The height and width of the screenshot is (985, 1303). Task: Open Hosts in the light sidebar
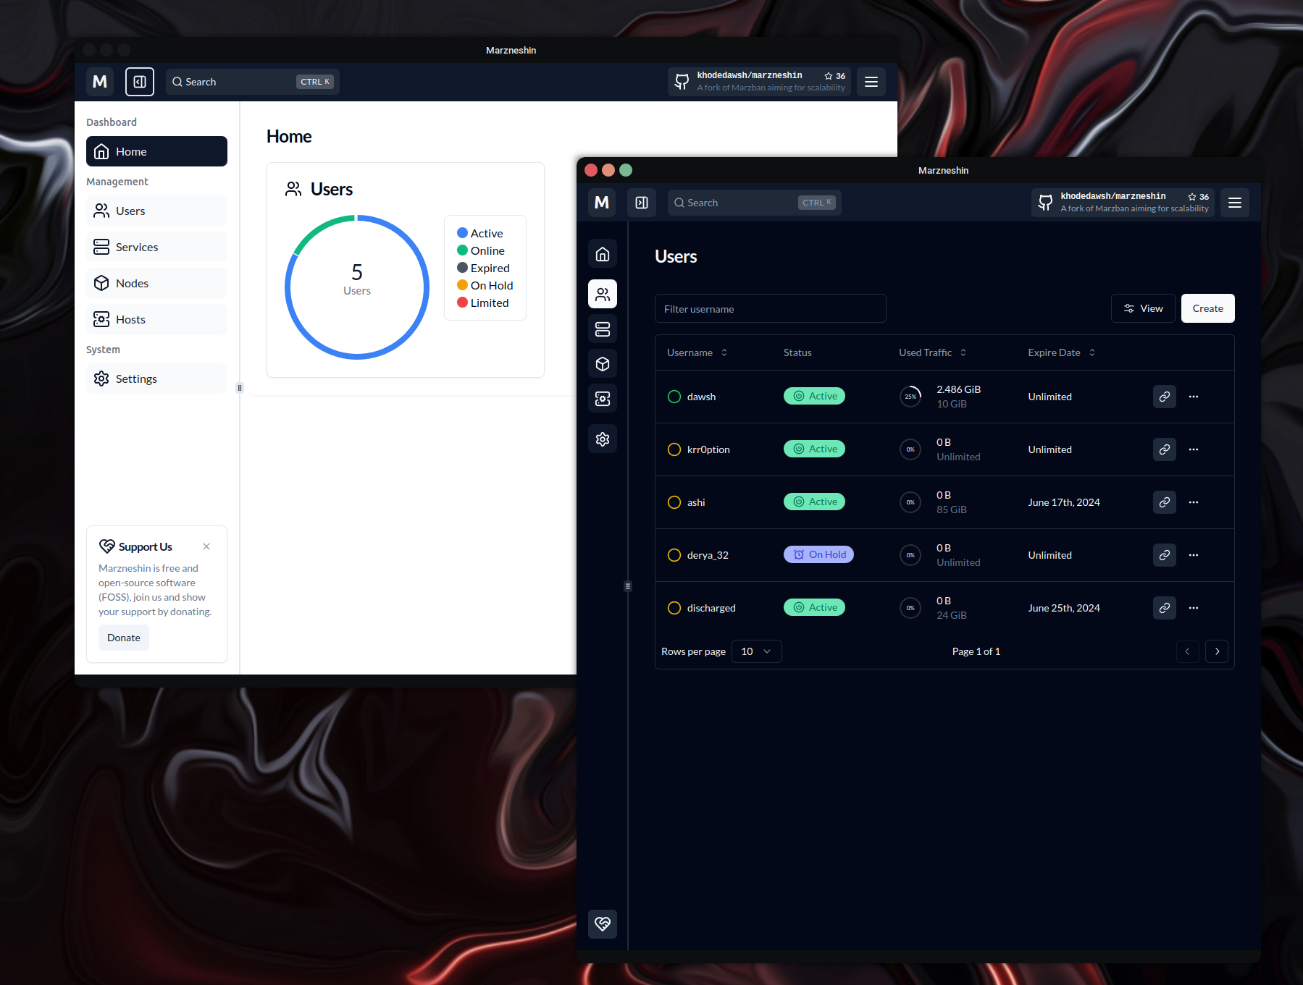pyautogui.click(x=156, y=319)
